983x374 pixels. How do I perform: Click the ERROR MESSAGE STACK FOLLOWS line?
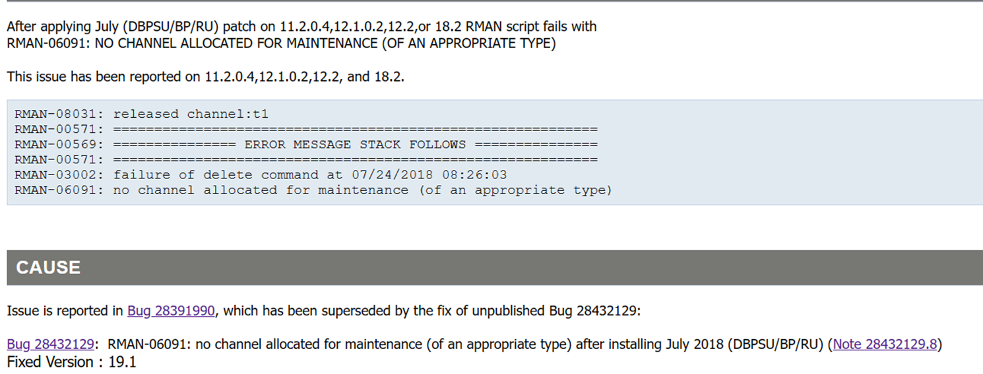tap(306, 144)
